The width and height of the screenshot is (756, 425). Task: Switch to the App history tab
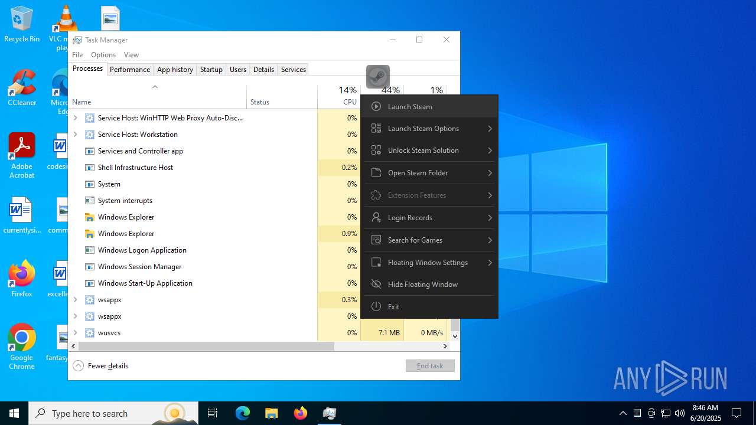[x=175, y=70]
